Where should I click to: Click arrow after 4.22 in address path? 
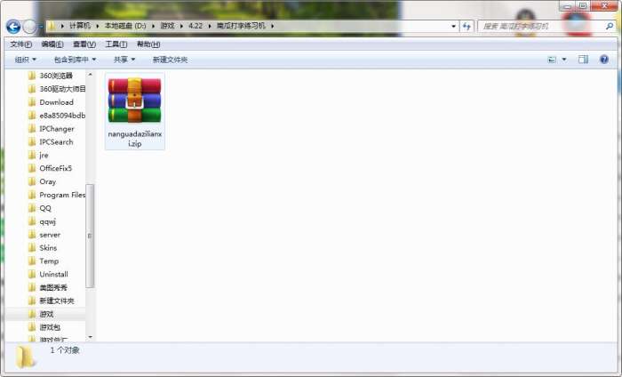pos(210,26)
